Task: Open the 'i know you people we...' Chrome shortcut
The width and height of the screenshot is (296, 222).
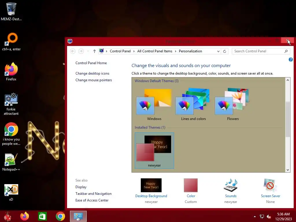Action: coord(11,134)
